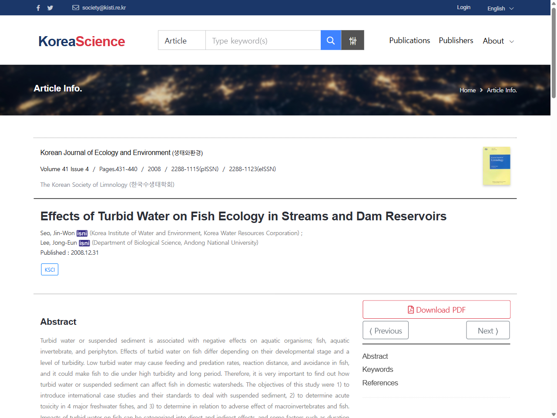Click the email envelope icon

(76, 7)
